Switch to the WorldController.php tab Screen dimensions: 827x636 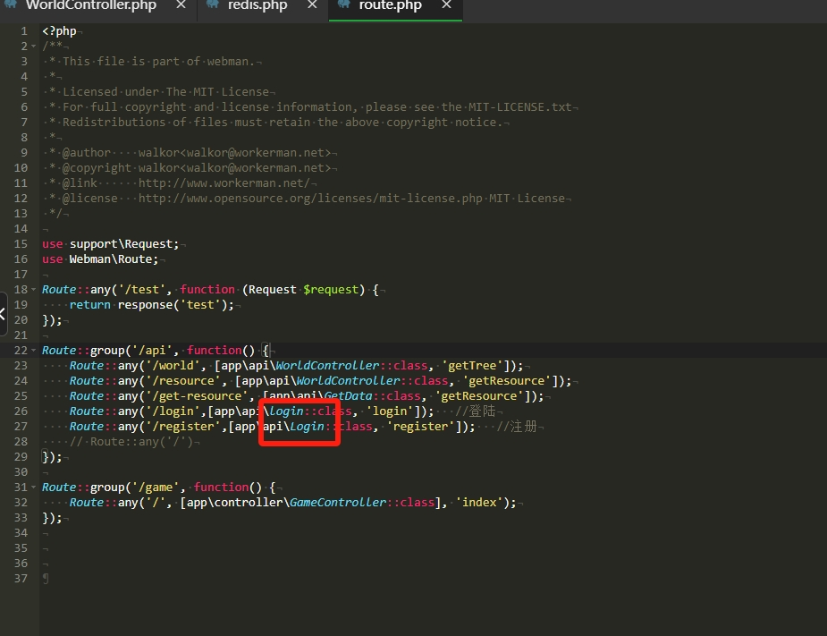(x=90, y=5)
